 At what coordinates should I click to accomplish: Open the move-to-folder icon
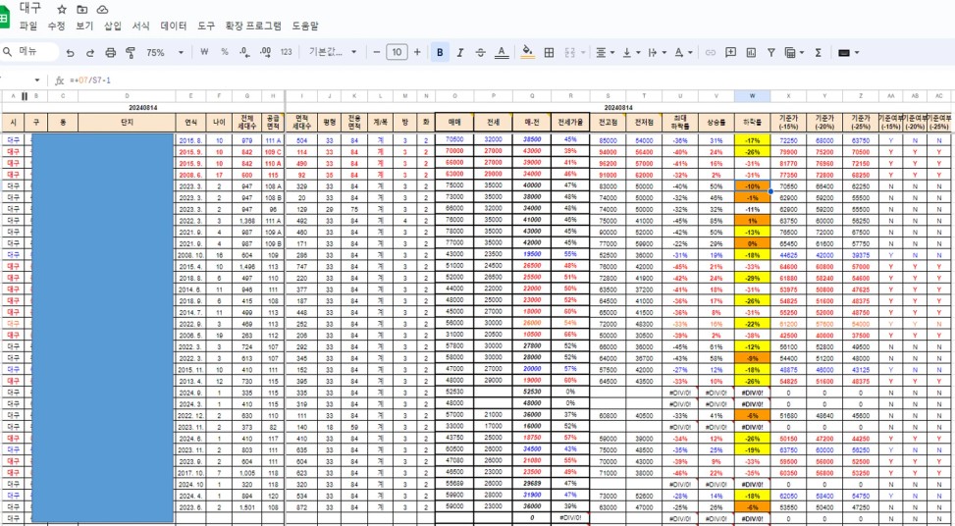[x=81, y=9]
